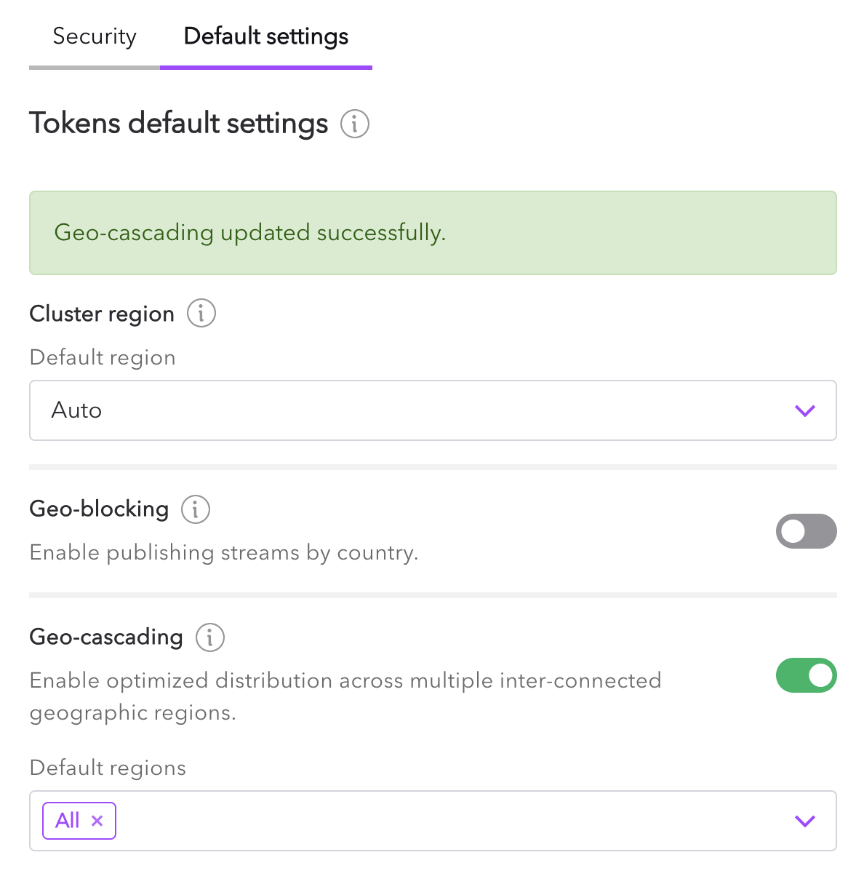Click the All tag label text
Screen dimensions: 864x879
pyautogui.click(x=68, y=821)
